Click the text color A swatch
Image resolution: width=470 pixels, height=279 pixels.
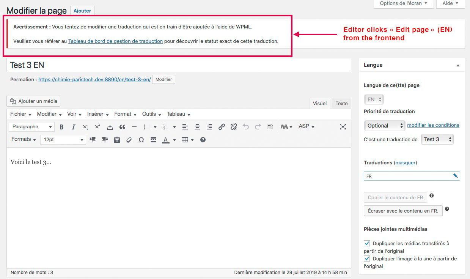pyautogui.click(x=165, y=140)
